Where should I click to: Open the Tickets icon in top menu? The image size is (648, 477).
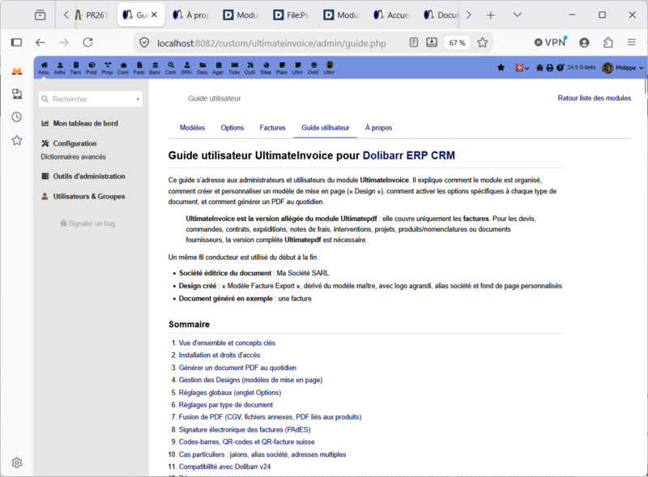[x=234, y=66]
